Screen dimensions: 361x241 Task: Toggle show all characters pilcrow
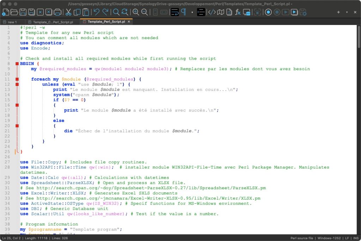pyautogui.click(x=183, y=12)
